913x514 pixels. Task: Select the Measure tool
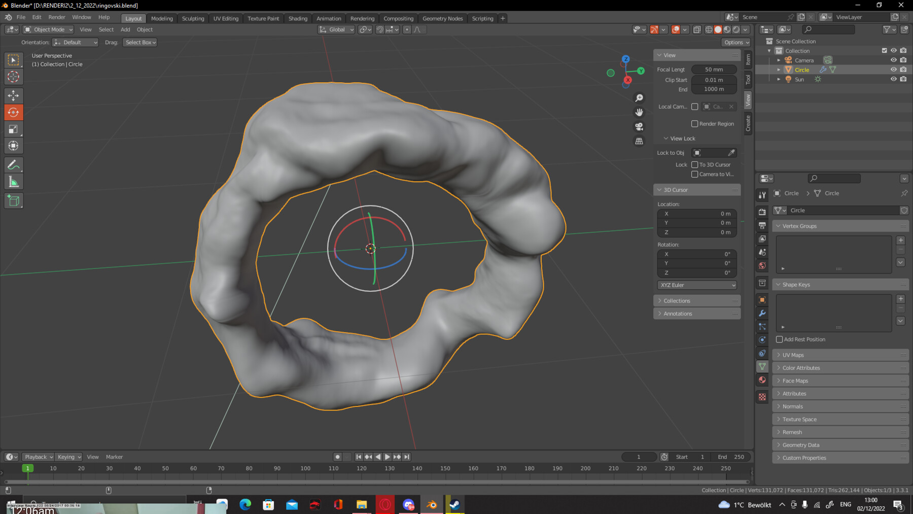13,181
